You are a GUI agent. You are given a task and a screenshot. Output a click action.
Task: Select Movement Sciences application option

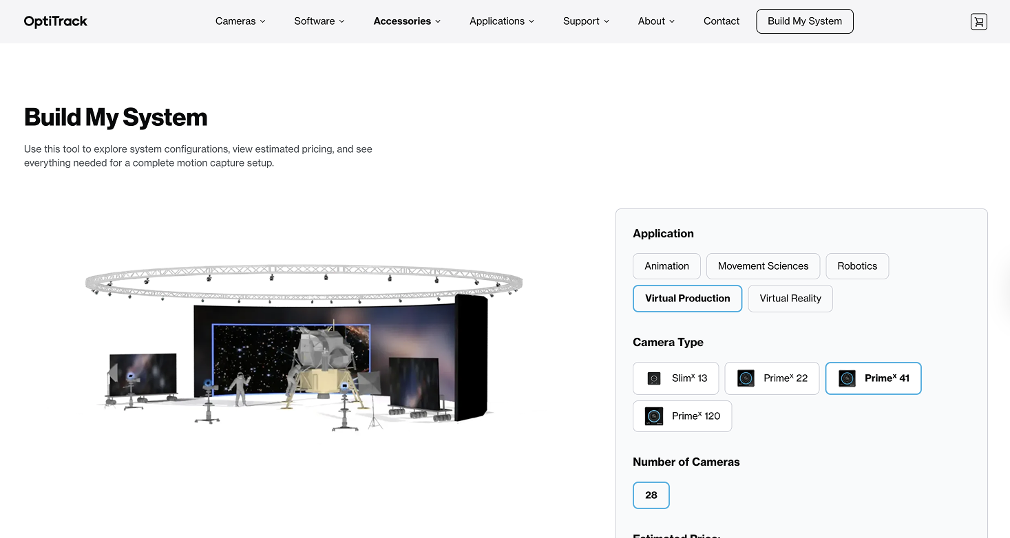(763, 266)
